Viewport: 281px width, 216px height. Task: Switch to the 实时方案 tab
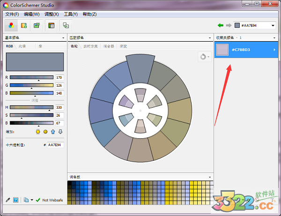(x=90, y=46)
